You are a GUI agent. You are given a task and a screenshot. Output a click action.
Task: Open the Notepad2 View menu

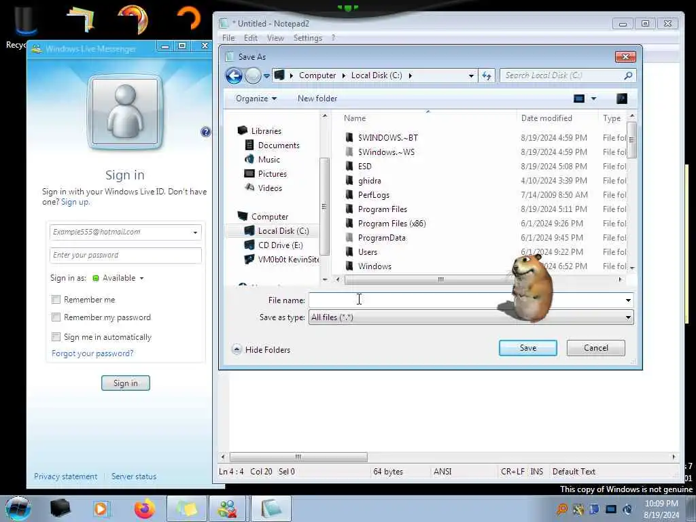(275, 38)
